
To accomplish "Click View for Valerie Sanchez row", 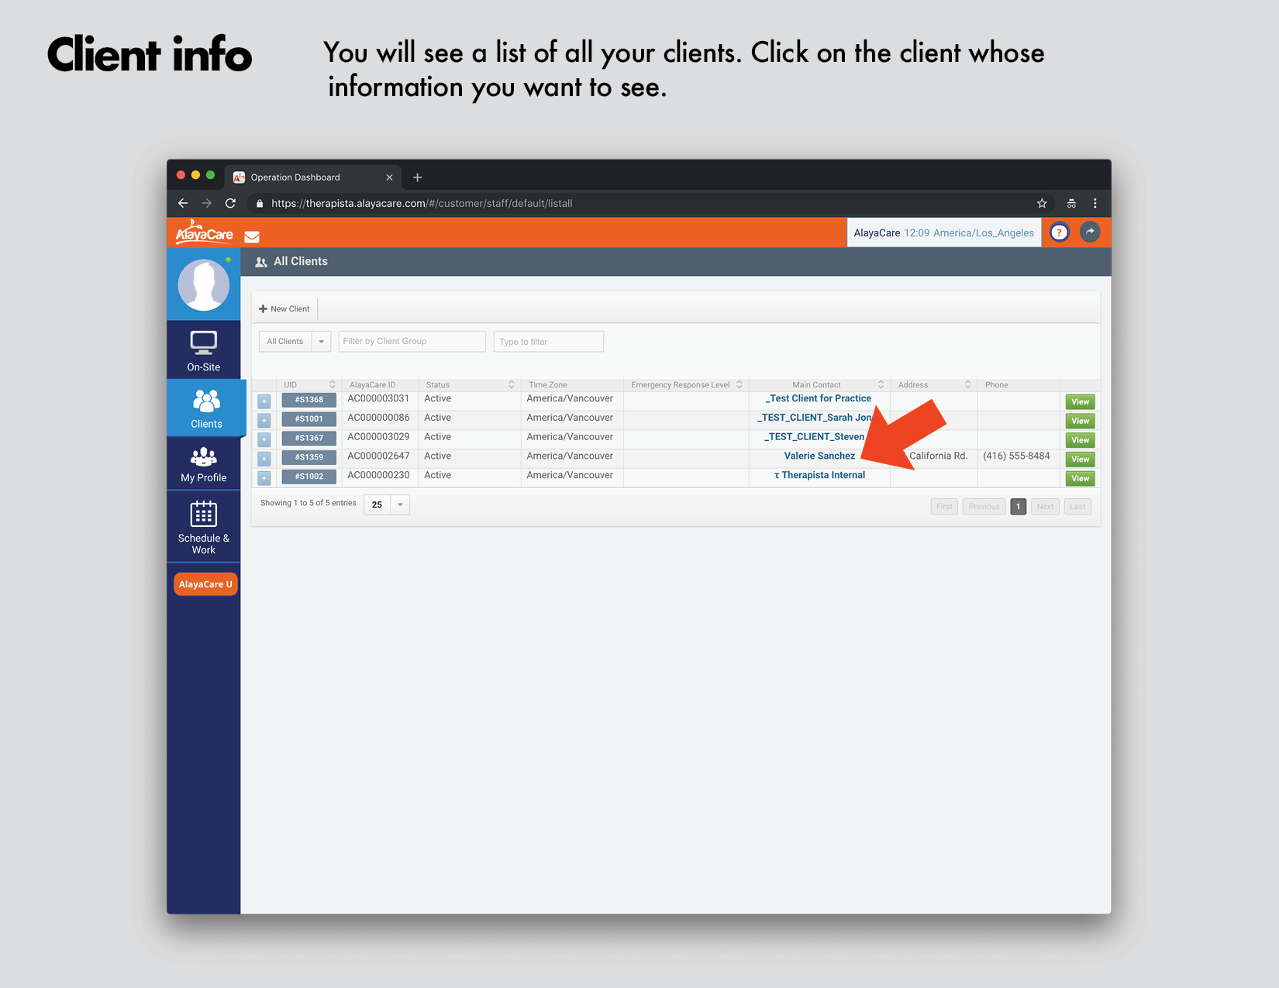I will [1080, 459].
